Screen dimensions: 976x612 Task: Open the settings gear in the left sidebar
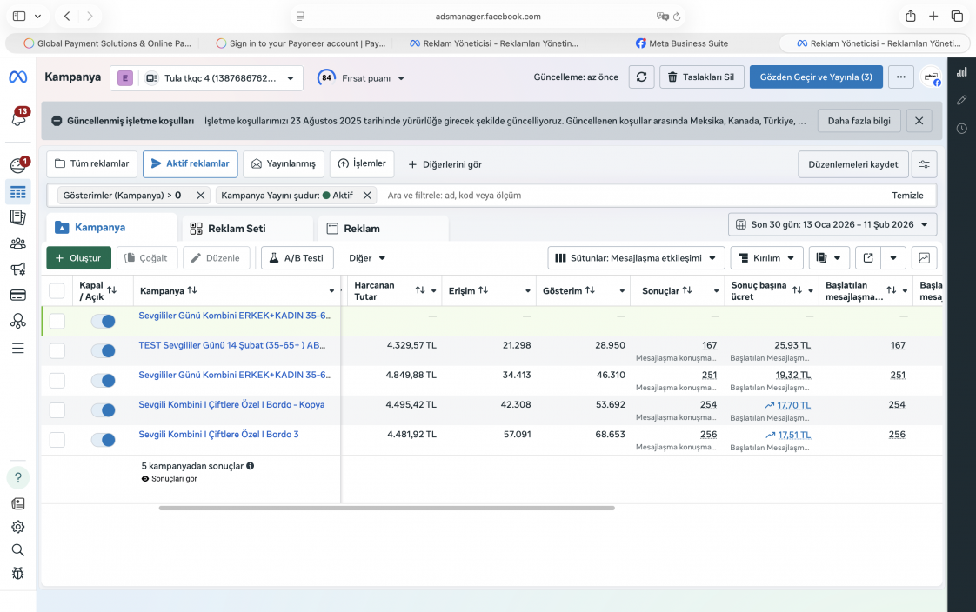tap(18, 527)
